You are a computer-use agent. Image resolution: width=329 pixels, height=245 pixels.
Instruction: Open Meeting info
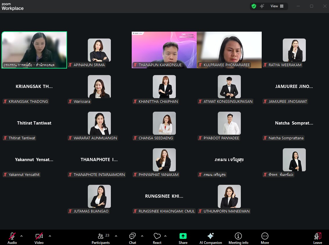[x=238, y=238]
